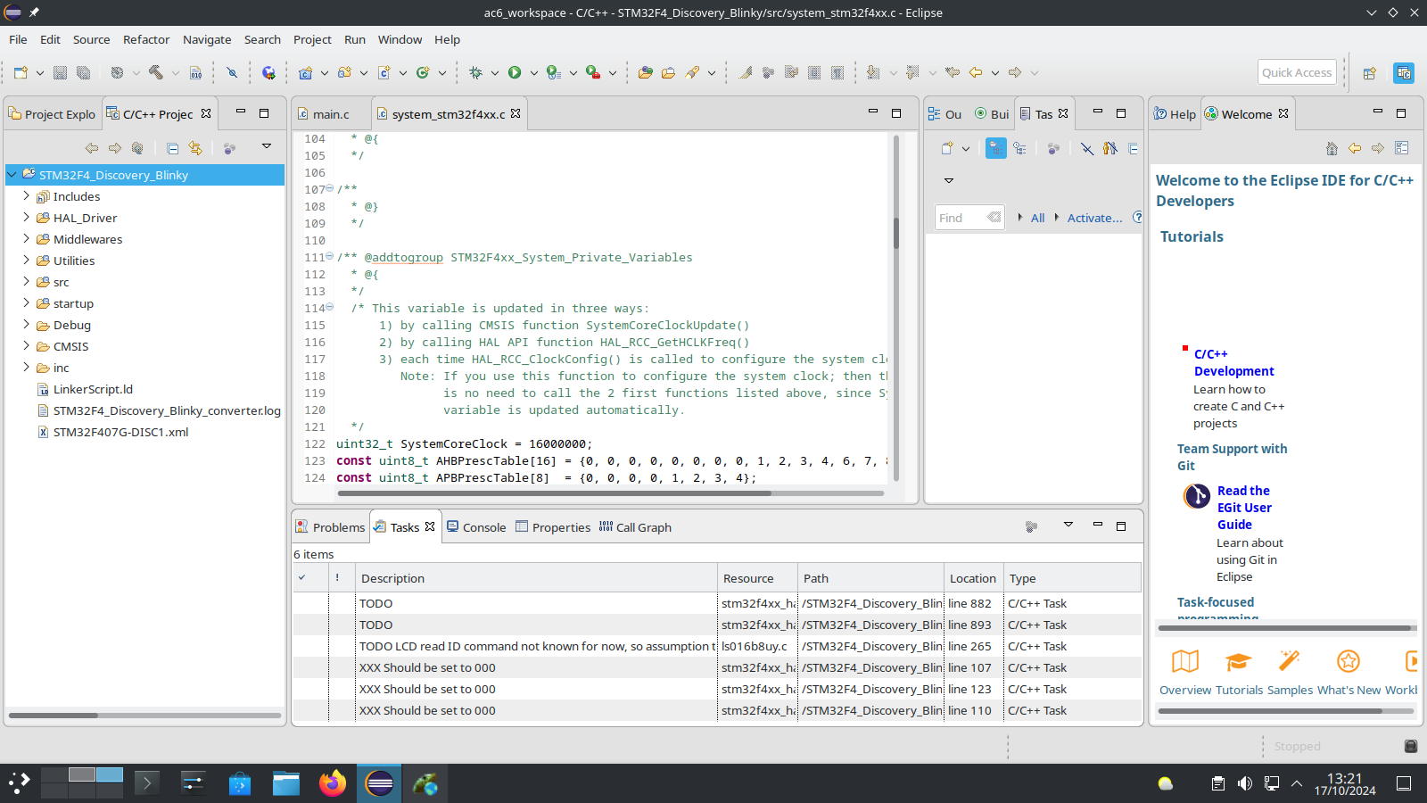The image size is (1427, 803).
Task: Click the Activate... link in Task List
Action: 1094,218
